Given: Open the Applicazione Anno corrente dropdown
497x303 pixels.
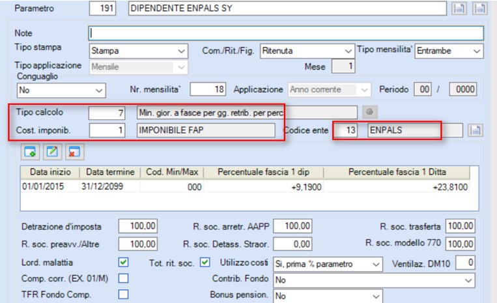Looking at the screenshot, I should click(x=330, y=90).
